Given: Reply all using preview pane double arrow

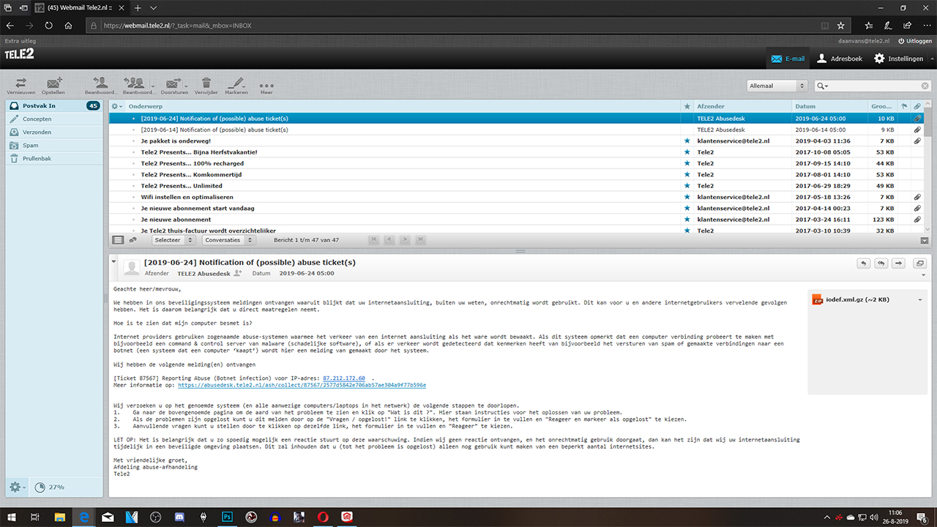Looking at the screenshot, I should point(881,263).
